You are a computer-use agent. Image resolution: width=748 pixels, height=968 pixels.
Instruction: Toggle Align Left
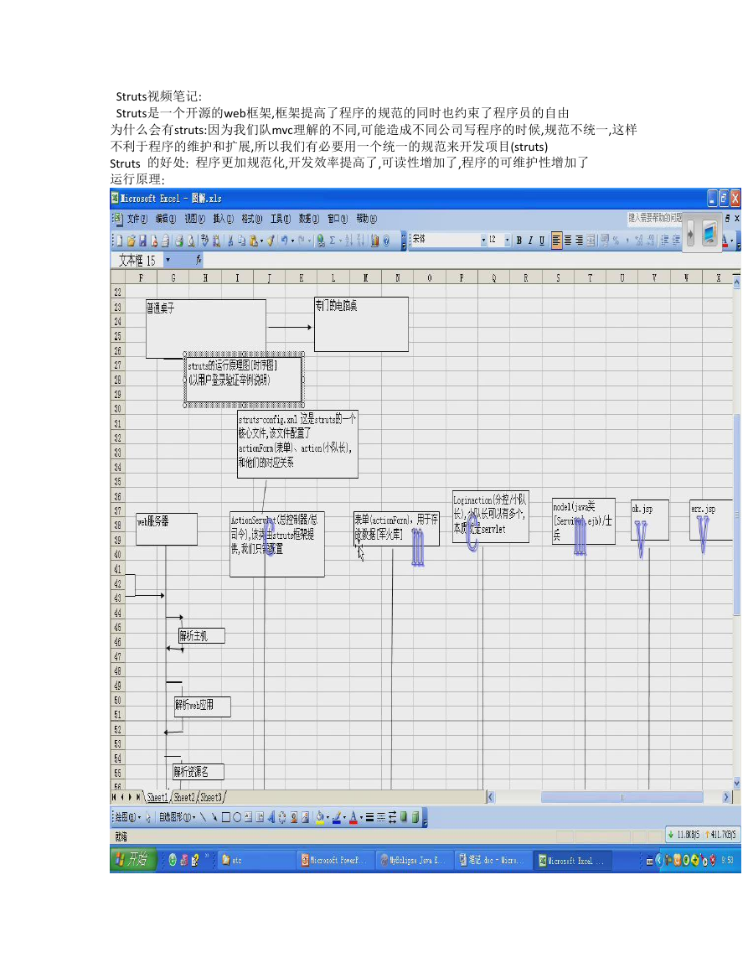[x=557, y=241]
